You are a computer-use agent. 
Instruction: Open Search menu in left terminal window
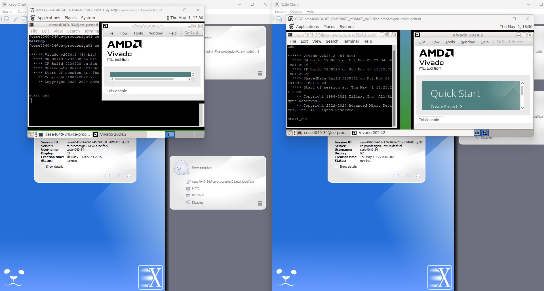pos(73,31)
